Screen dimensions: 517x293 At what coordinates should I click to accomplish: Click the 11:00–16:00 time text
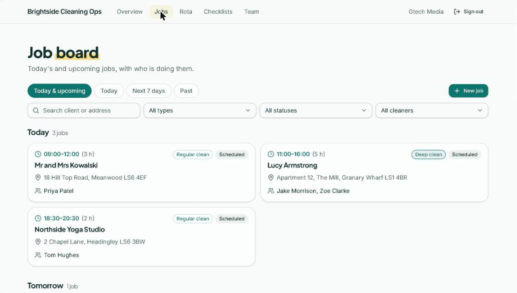click(293, 154)
